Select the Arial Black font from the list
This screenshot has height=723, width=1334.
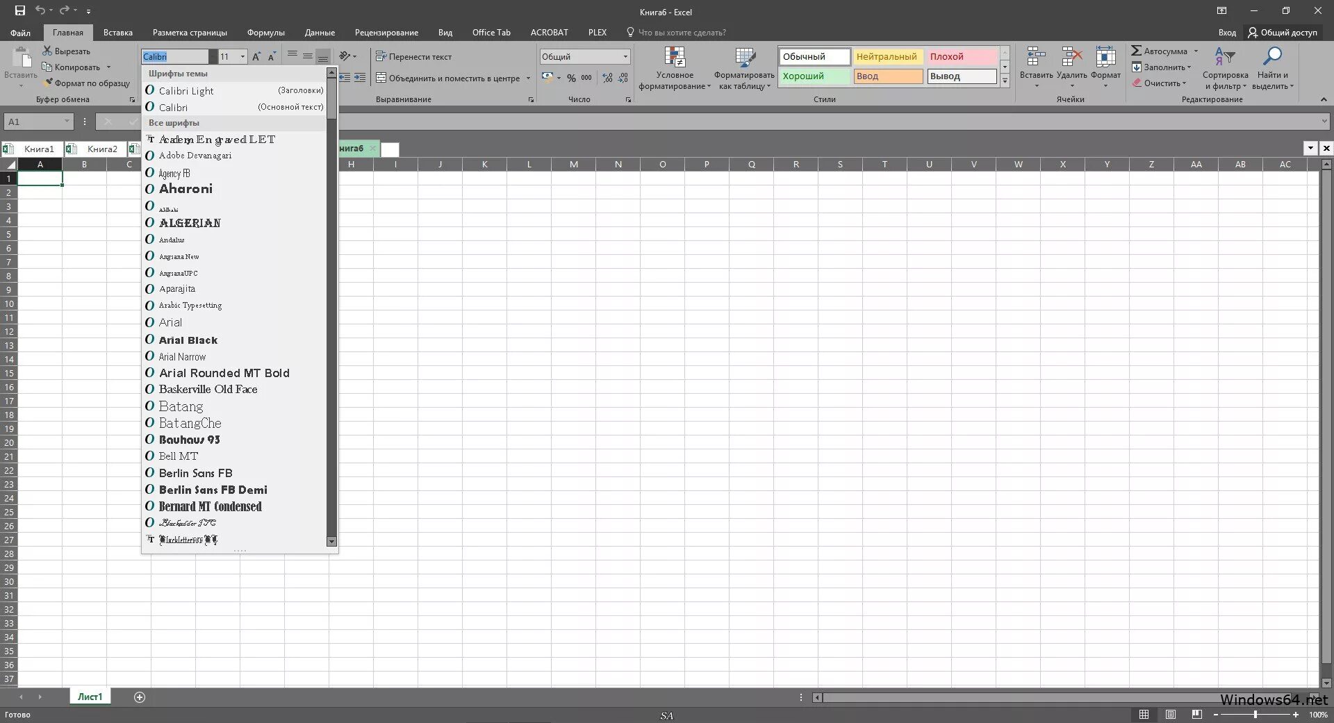[x=234, y=340]
